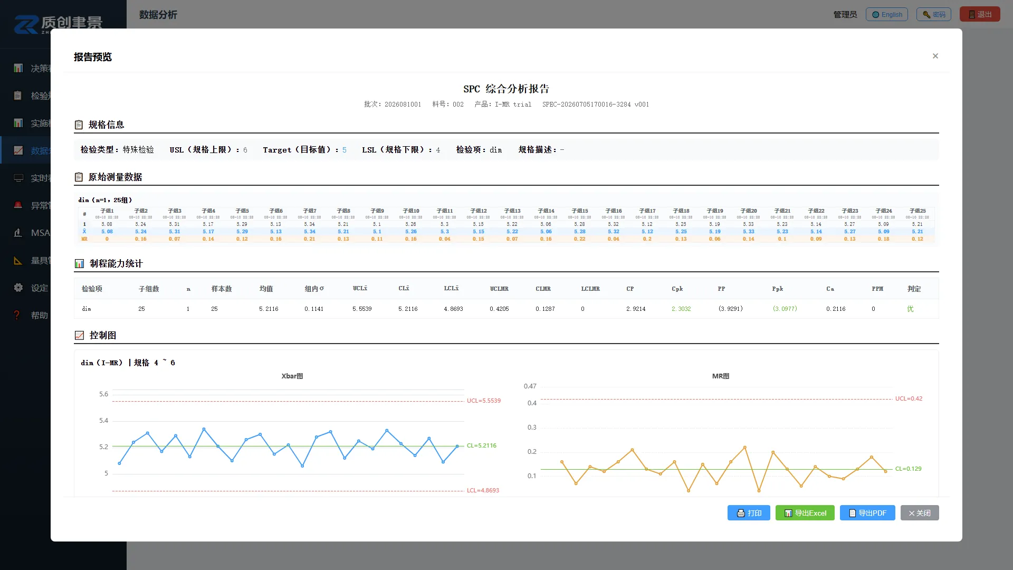Click the 组内σ column header
Screen dimensions: 1013x570
click(314, 289)
